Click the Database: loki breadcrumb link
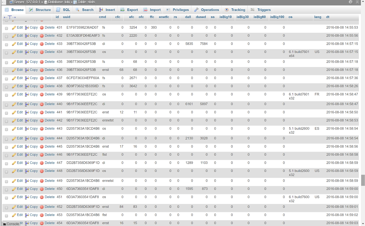This screenshot has width=365, height=226. [x=59, y=2]
